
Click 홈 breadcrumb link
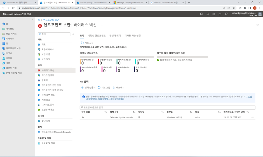coord(39,20)
